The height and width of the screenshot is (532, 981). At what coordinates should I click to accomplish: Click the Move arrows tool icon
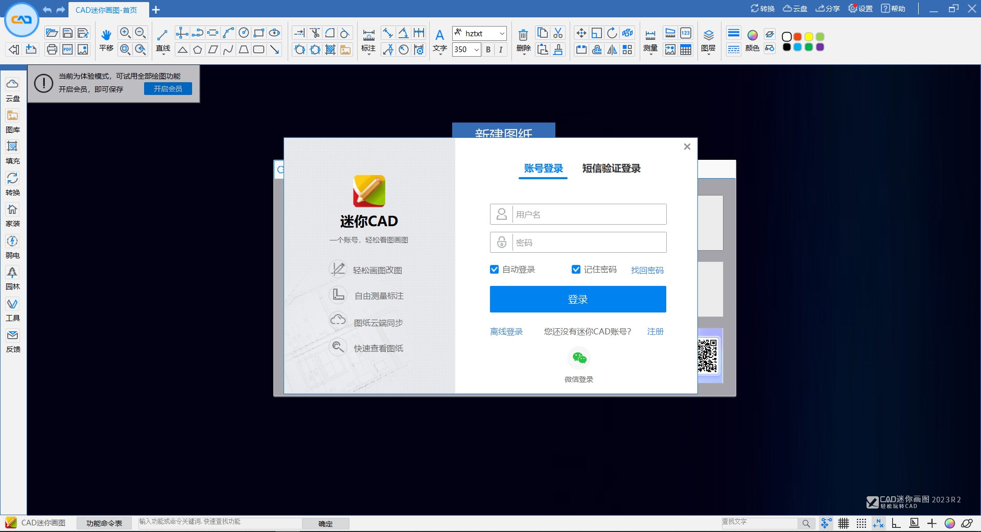pos(581,33)
